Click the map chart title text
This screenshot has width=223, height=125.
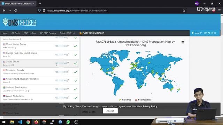coord(135,43)
